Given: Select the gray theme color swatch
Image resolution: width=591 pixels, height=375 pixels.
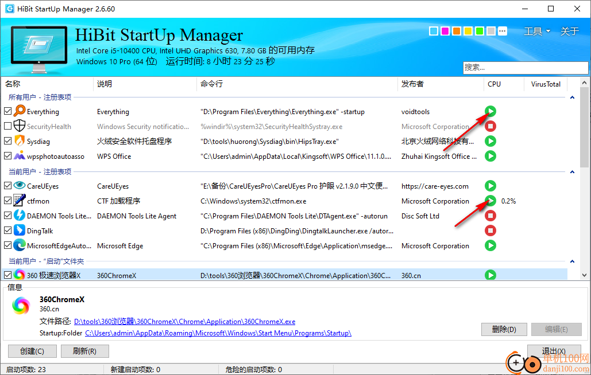Looking at the screenshot, I should 490,31.
